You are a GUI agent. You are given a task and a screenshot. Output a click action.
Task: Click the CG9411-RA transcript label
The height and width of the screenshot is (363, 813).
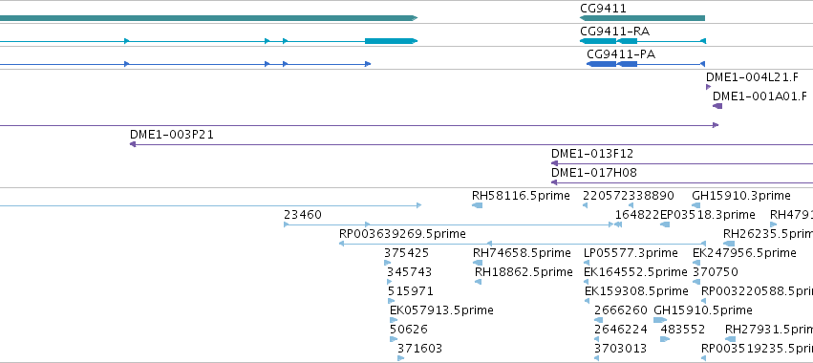pos(614,32)
